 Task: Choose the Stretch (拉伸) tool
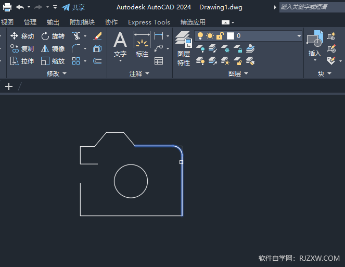click(x=22, y=61)
